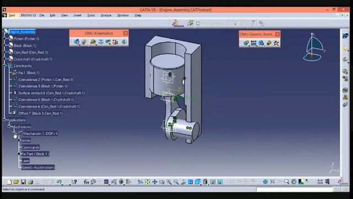353x199 pixels.
Task: Select the Commands tree node
Action: [x=30, y=148]
